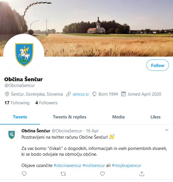The image size is (173, 182).
Task: Switch to the Tweets tab
Action: (20, 117)
